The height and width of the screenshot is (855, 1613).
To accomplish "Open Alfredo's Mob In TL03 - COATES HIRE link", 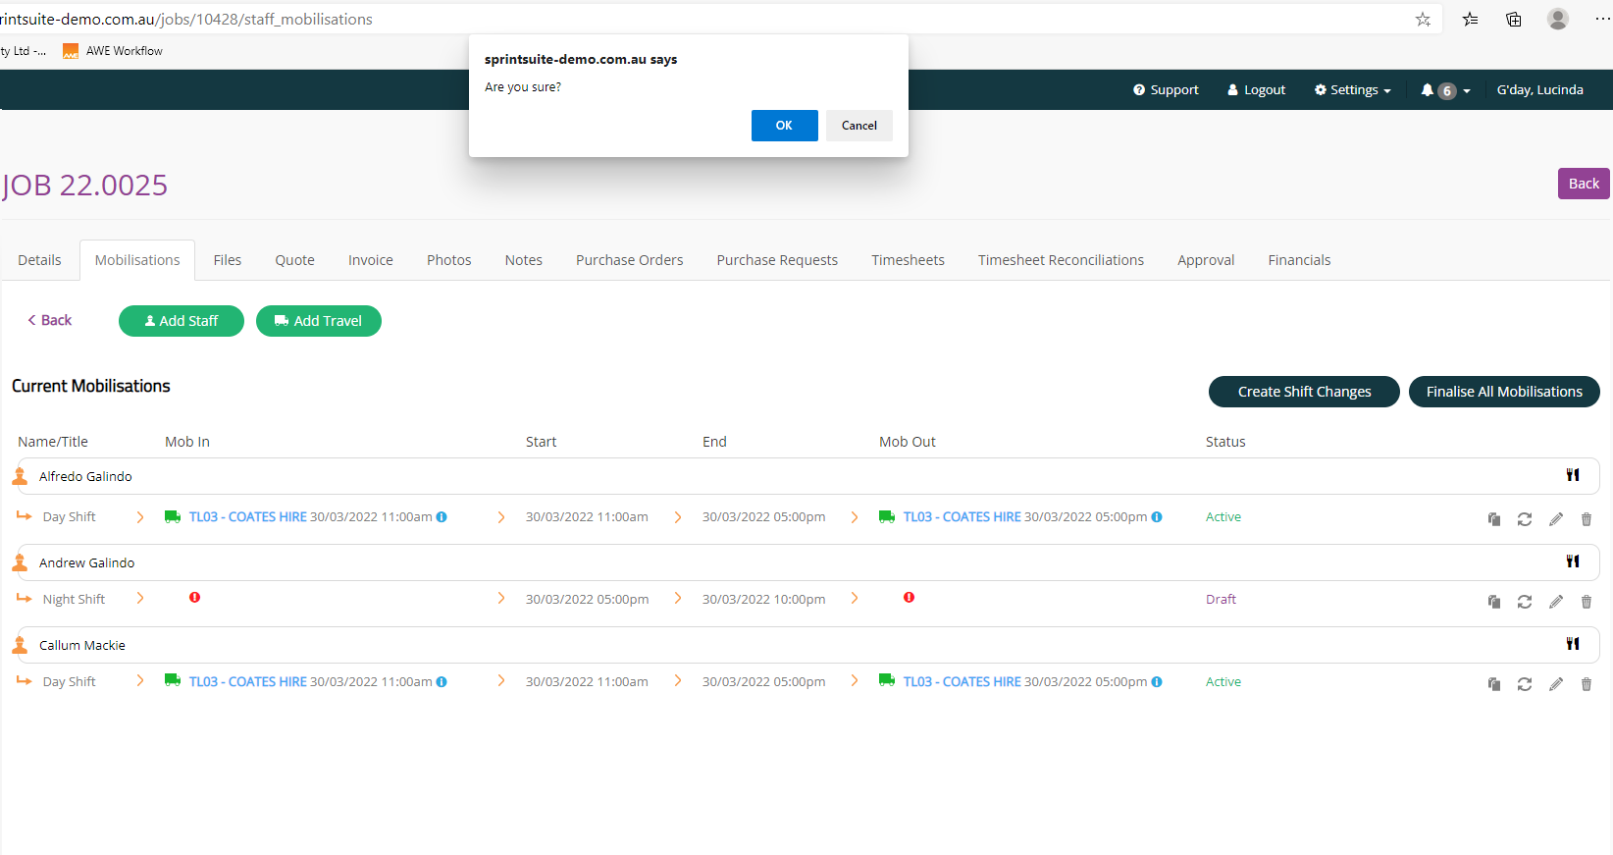I will coord(248,516).
